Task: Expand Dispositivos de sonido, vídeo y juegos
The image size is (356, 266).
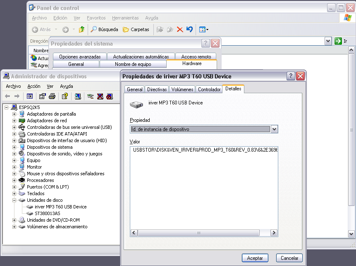Action: click(14, 154)
